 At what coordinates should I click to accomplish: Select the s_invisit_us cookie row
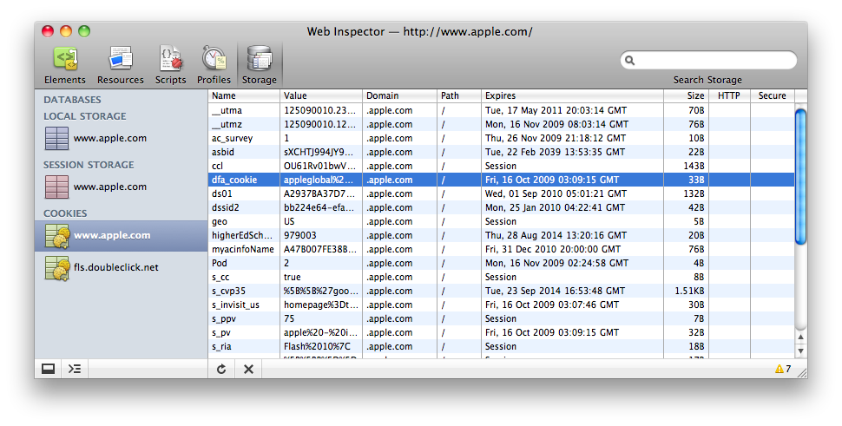pos(501,305)
